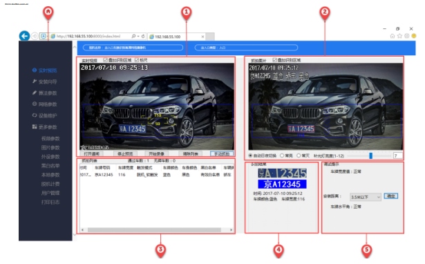Select the 自动日夜切换 radio button
The image size is (425, 264).
[250, 155]
